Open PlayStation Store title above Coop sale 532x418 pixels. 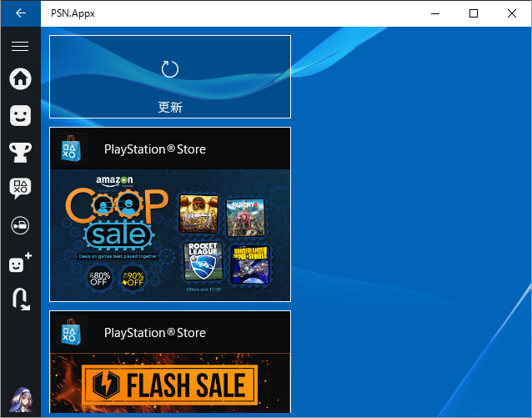tap(155, 149)
